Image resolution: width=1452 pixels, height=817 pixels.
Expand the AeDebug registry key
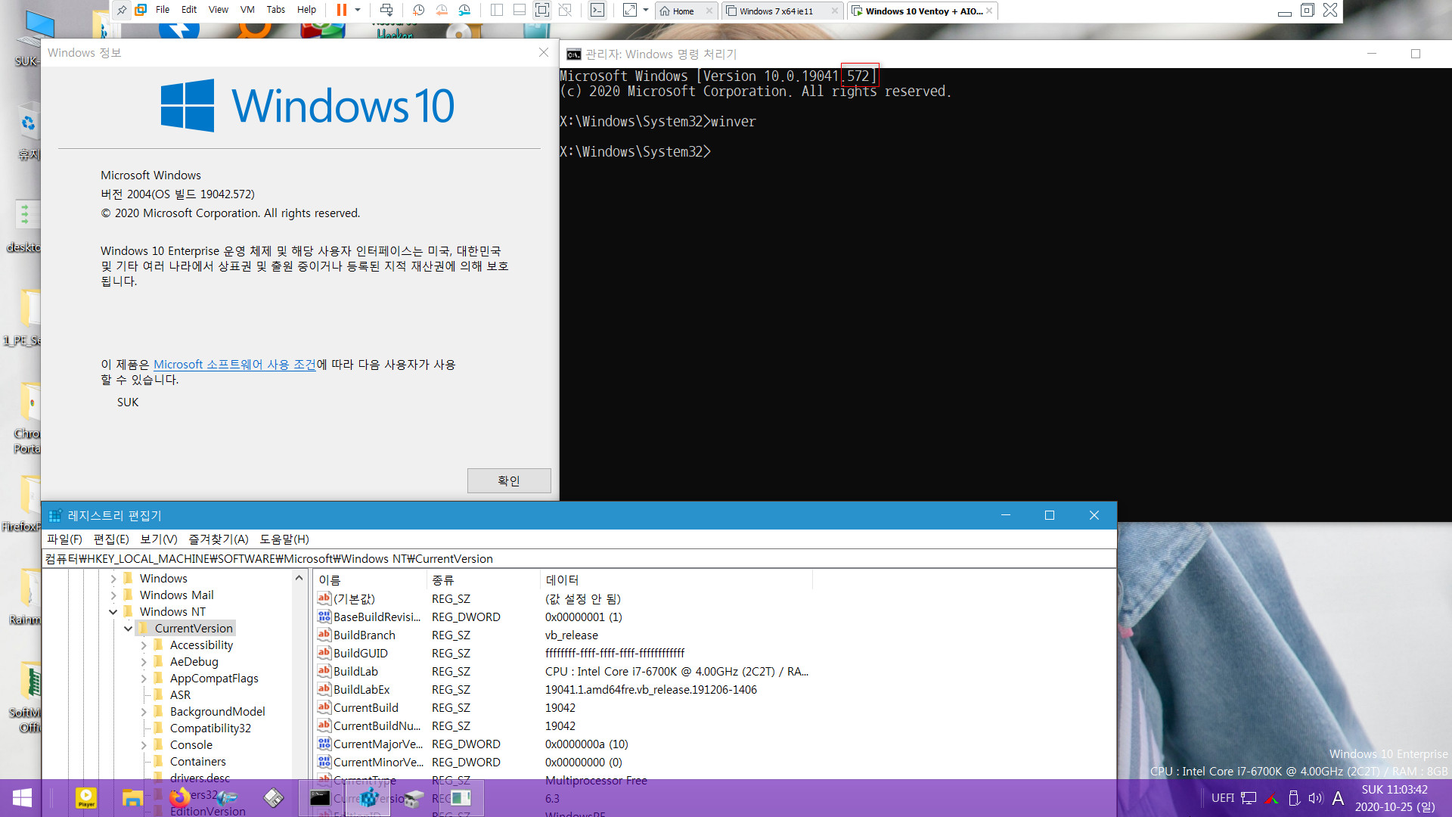click(144, 662)
